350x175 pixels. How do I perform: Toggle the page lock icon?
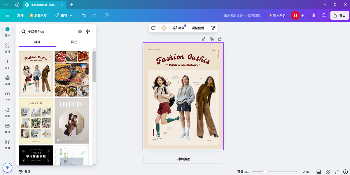pyautogui.click(x=204, y=39)
